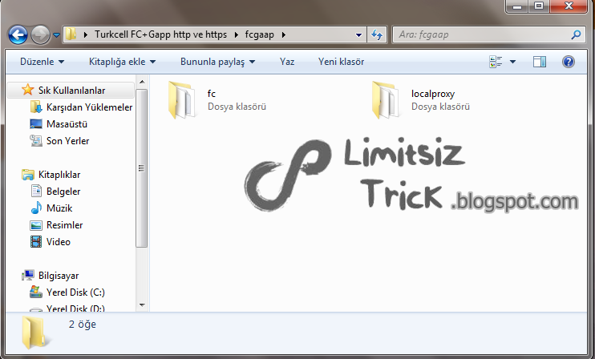Open address bar history dropdown
This screenshot has height=359, width=595.
click(358, 35)
